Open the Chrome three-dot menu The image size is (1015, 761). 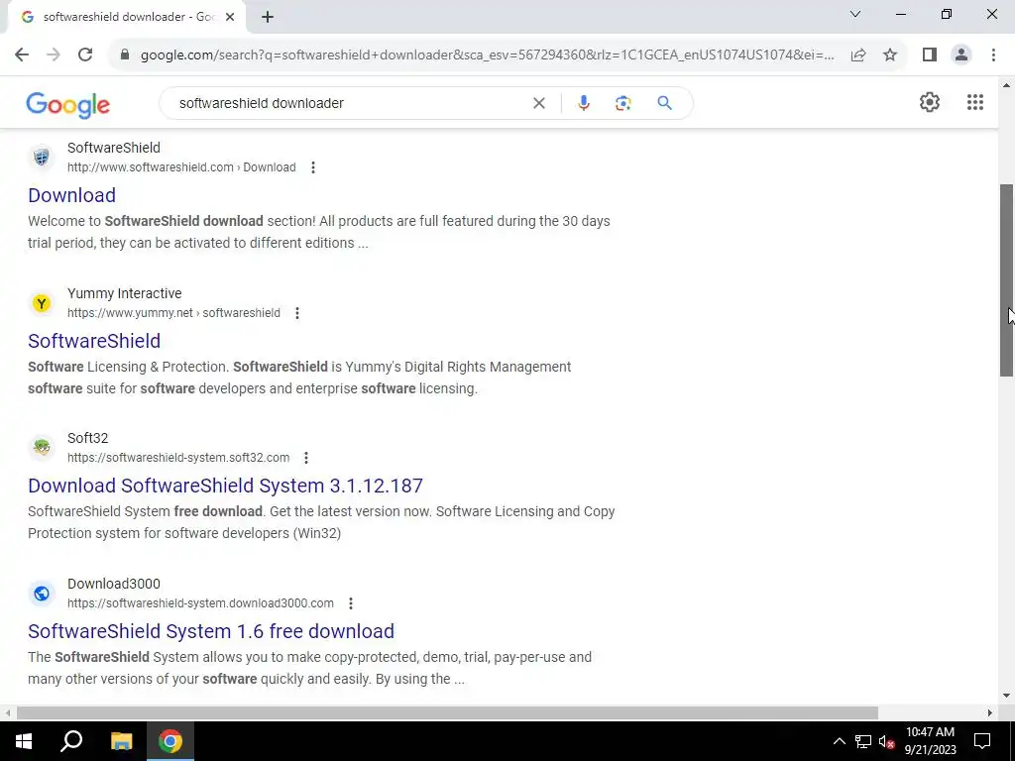click(993, 55)
